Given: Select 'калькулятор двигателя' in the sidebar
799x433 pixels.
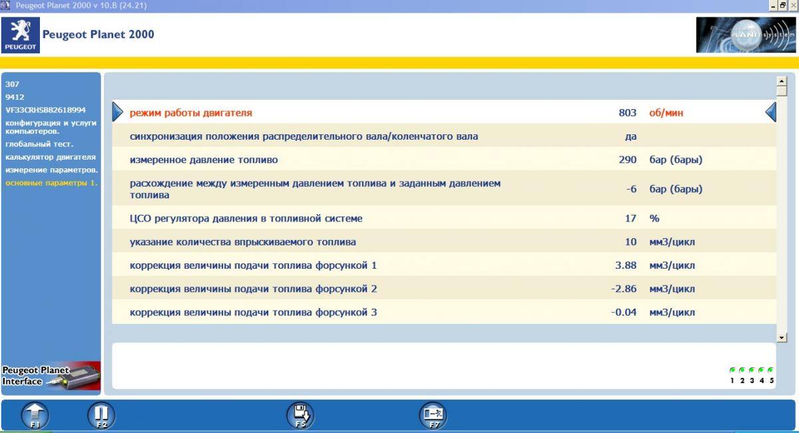Looking at the screenshot, I should (x=51, y=157).
